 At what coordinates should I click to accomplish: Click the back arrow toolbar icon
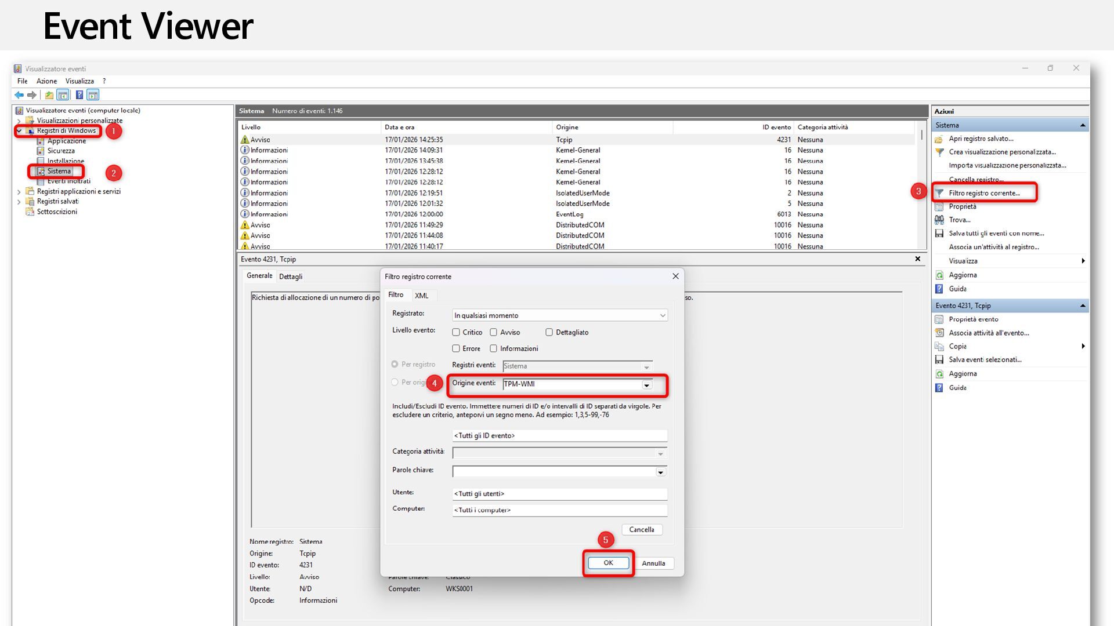click(19, 95)
